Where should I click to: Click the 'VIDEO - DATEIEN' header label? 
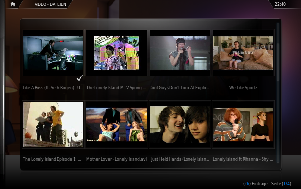pos(50,4)
